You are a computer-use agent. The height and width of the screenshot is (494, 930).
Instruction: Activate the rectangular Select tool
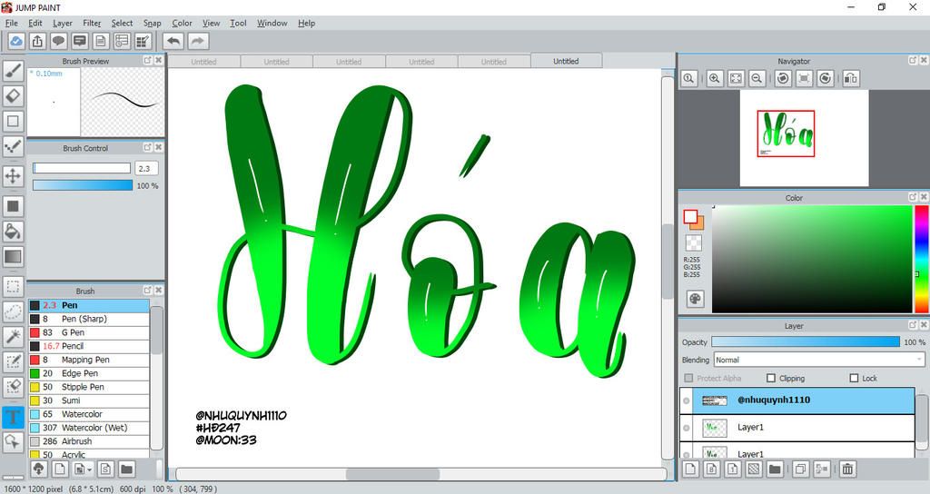click(x=13, y=287)
